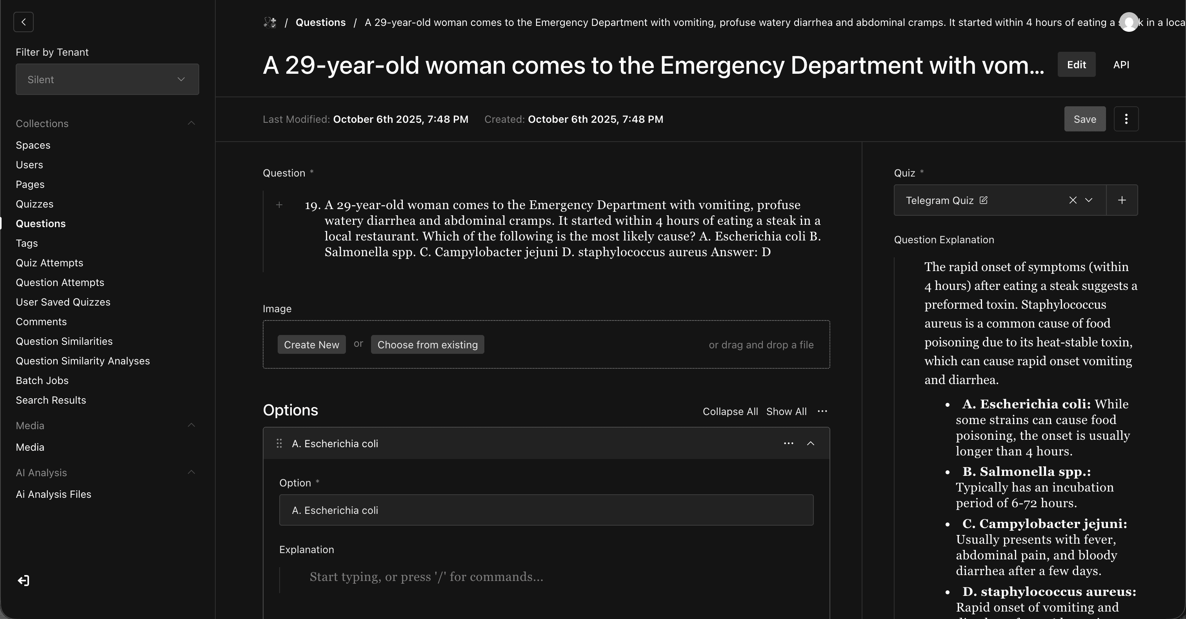Grab the drag handle on the Escherichia coli option
Image resolution: width=1186 pixels, height=619 pixels.
tap(280, 444)
